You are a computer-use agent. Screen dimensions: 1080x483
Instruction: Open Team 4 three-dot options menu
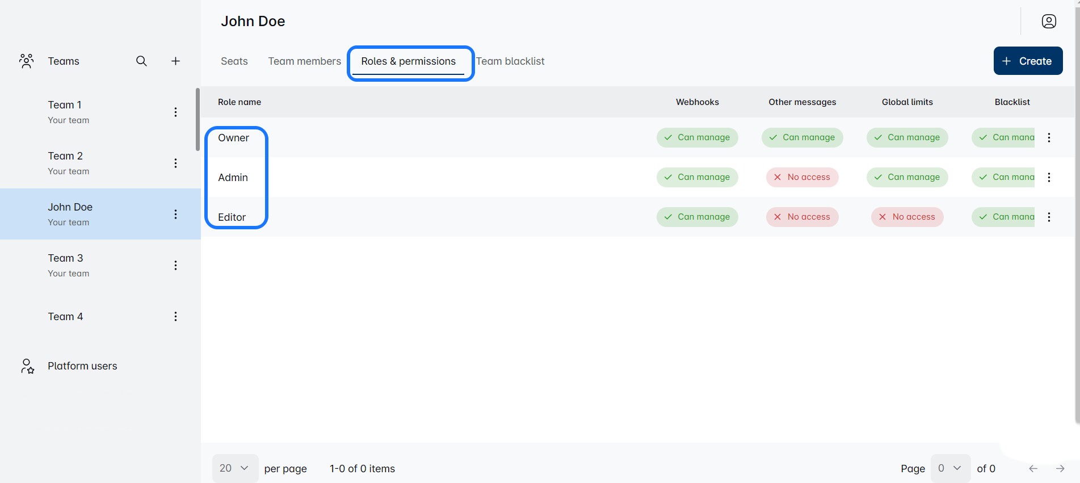click(175, 317)
